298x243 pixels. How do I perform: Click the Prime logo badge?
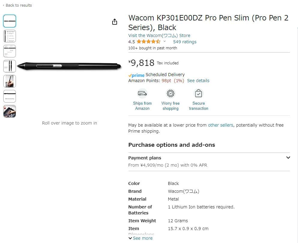tap(137, 75)
